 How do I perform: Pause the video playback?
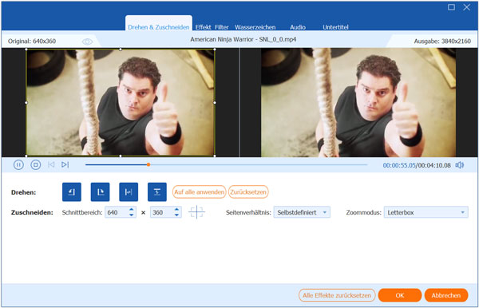[18, 165]
